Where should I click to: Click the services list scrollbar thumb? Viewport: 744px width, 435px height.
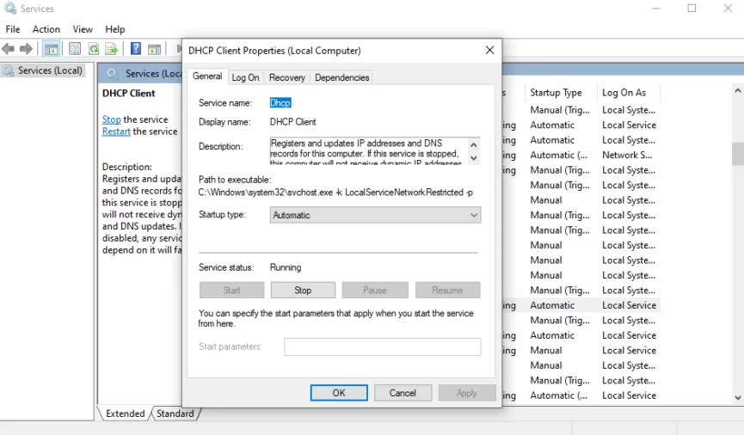[738, 154]
